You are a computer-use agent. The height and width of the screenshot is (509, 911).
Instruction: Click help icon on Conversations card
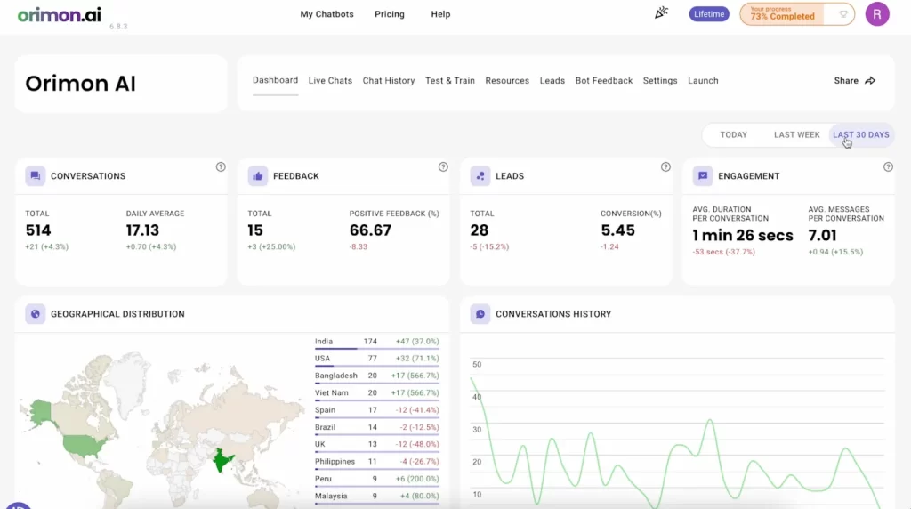[x=221, y=167]
